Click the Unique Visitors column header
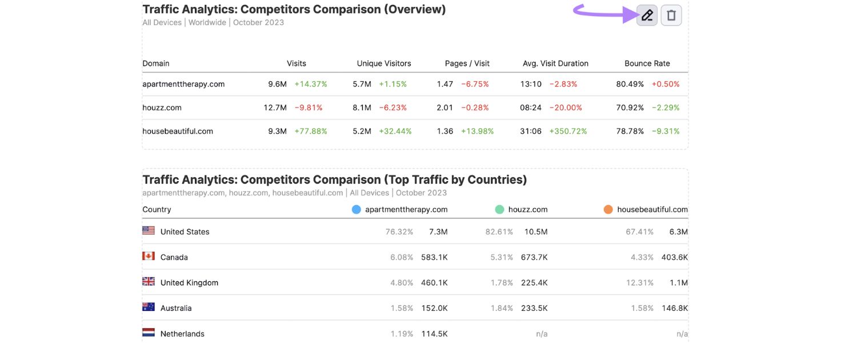The image size is (857, 343). 383,63
